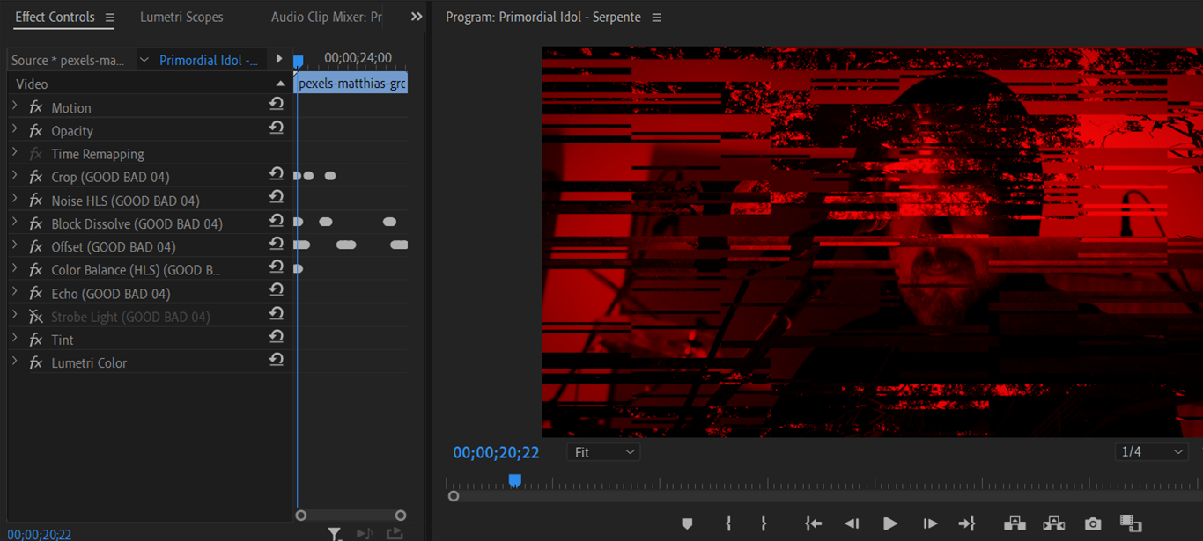Disable the Tint effect fx toggle
Screen dimensions: 1203x541
[x=36, y=340]
